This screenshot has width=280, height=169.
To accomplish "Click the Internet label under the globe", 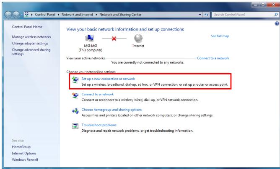I will click(138, 46).
